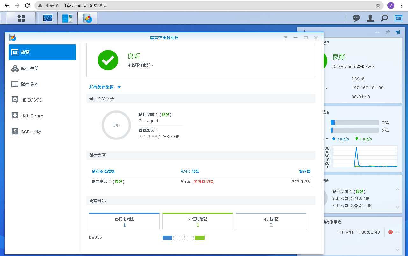Click the Storage-1 volume name
This screenshot has width=408, height=256.
click(x=149, y=121)
